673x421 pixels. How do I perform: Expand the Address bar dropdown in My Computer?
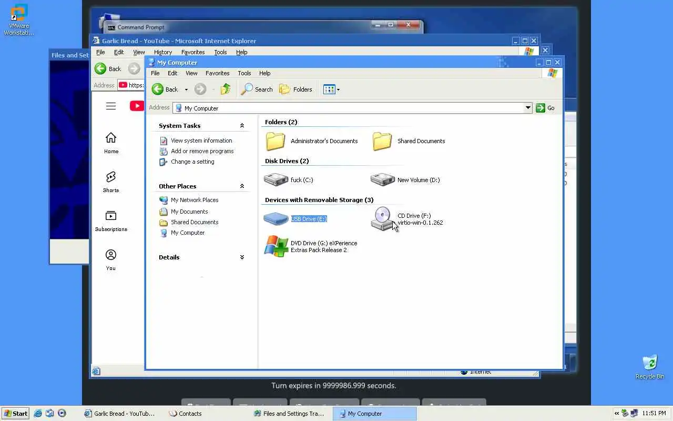528,108
